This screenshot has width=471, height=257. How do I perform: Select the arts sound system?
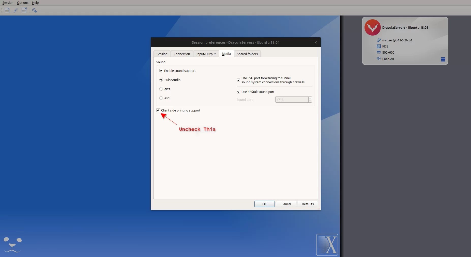pos(161,89)
